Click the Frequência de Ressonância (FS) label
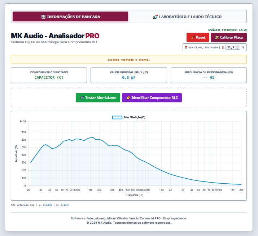This screenshot has height=236, width=258. (209, 72)
